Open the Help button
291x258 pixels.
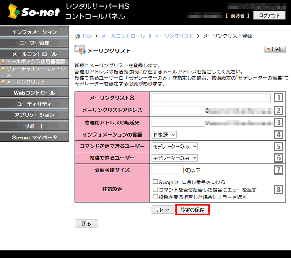point(275,49)
